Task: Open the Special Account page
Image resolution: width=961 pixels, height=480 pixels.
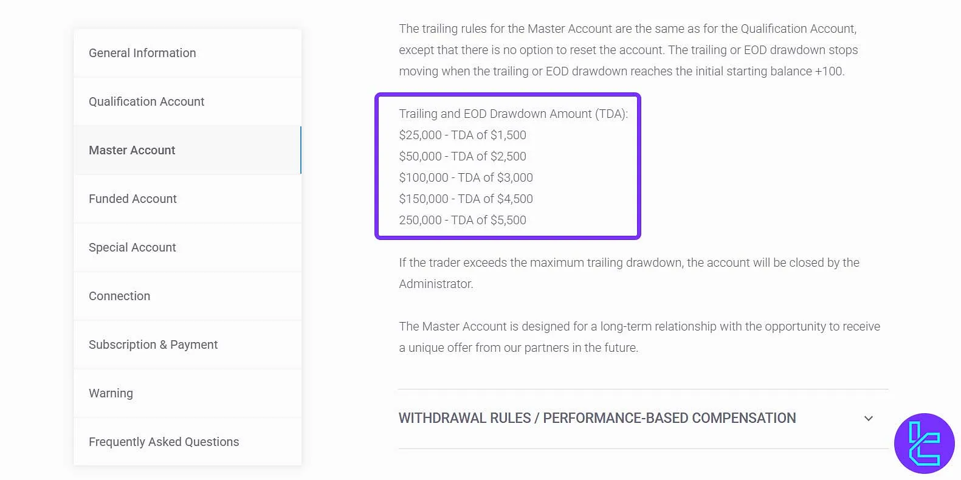Action: point(133,247)
